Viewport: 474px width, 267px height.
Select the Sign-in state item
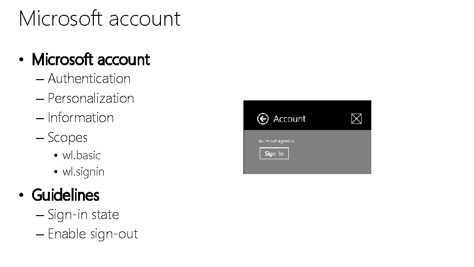coord(83,215)
